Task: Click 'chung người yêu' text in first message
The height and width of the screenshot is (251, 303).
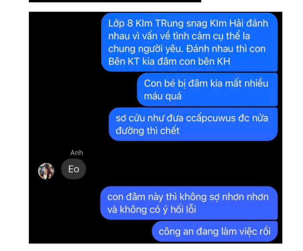Action: [145, 49]
